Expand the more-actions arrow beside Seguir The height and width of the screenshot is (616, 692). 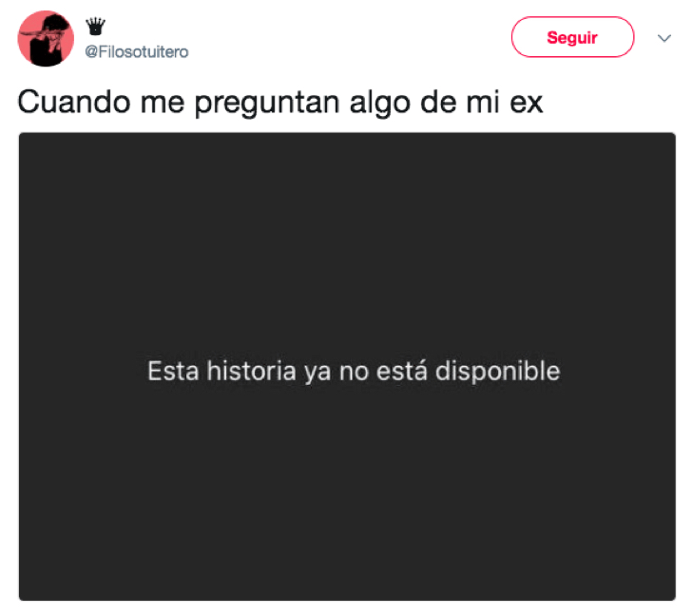click(664, 38)
